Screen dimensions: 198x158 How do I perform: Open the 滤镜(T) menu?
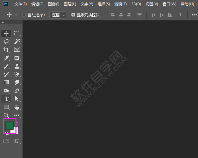121,4
